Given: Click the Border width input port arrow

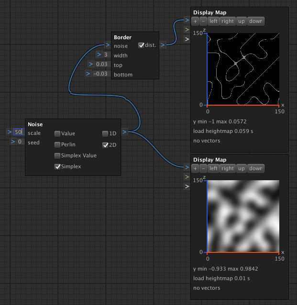Looking at the screenshot, I should (99, 54).
